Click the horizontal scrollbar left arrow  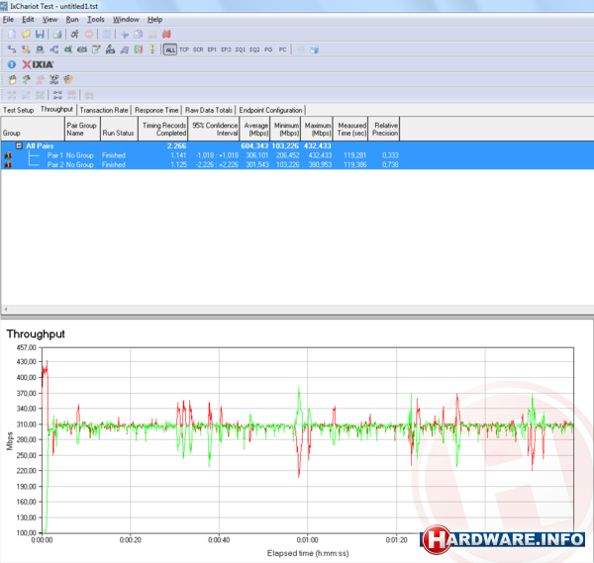point(5,310)
